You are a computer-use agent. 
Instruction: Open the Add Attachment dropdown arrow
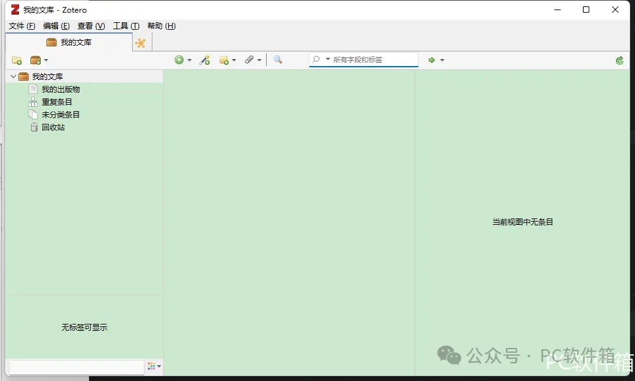click(x=259, y=60)
